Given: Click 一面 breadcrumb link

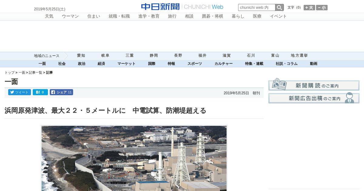Looking at the screenshot, I should click(x=22, y=73).
